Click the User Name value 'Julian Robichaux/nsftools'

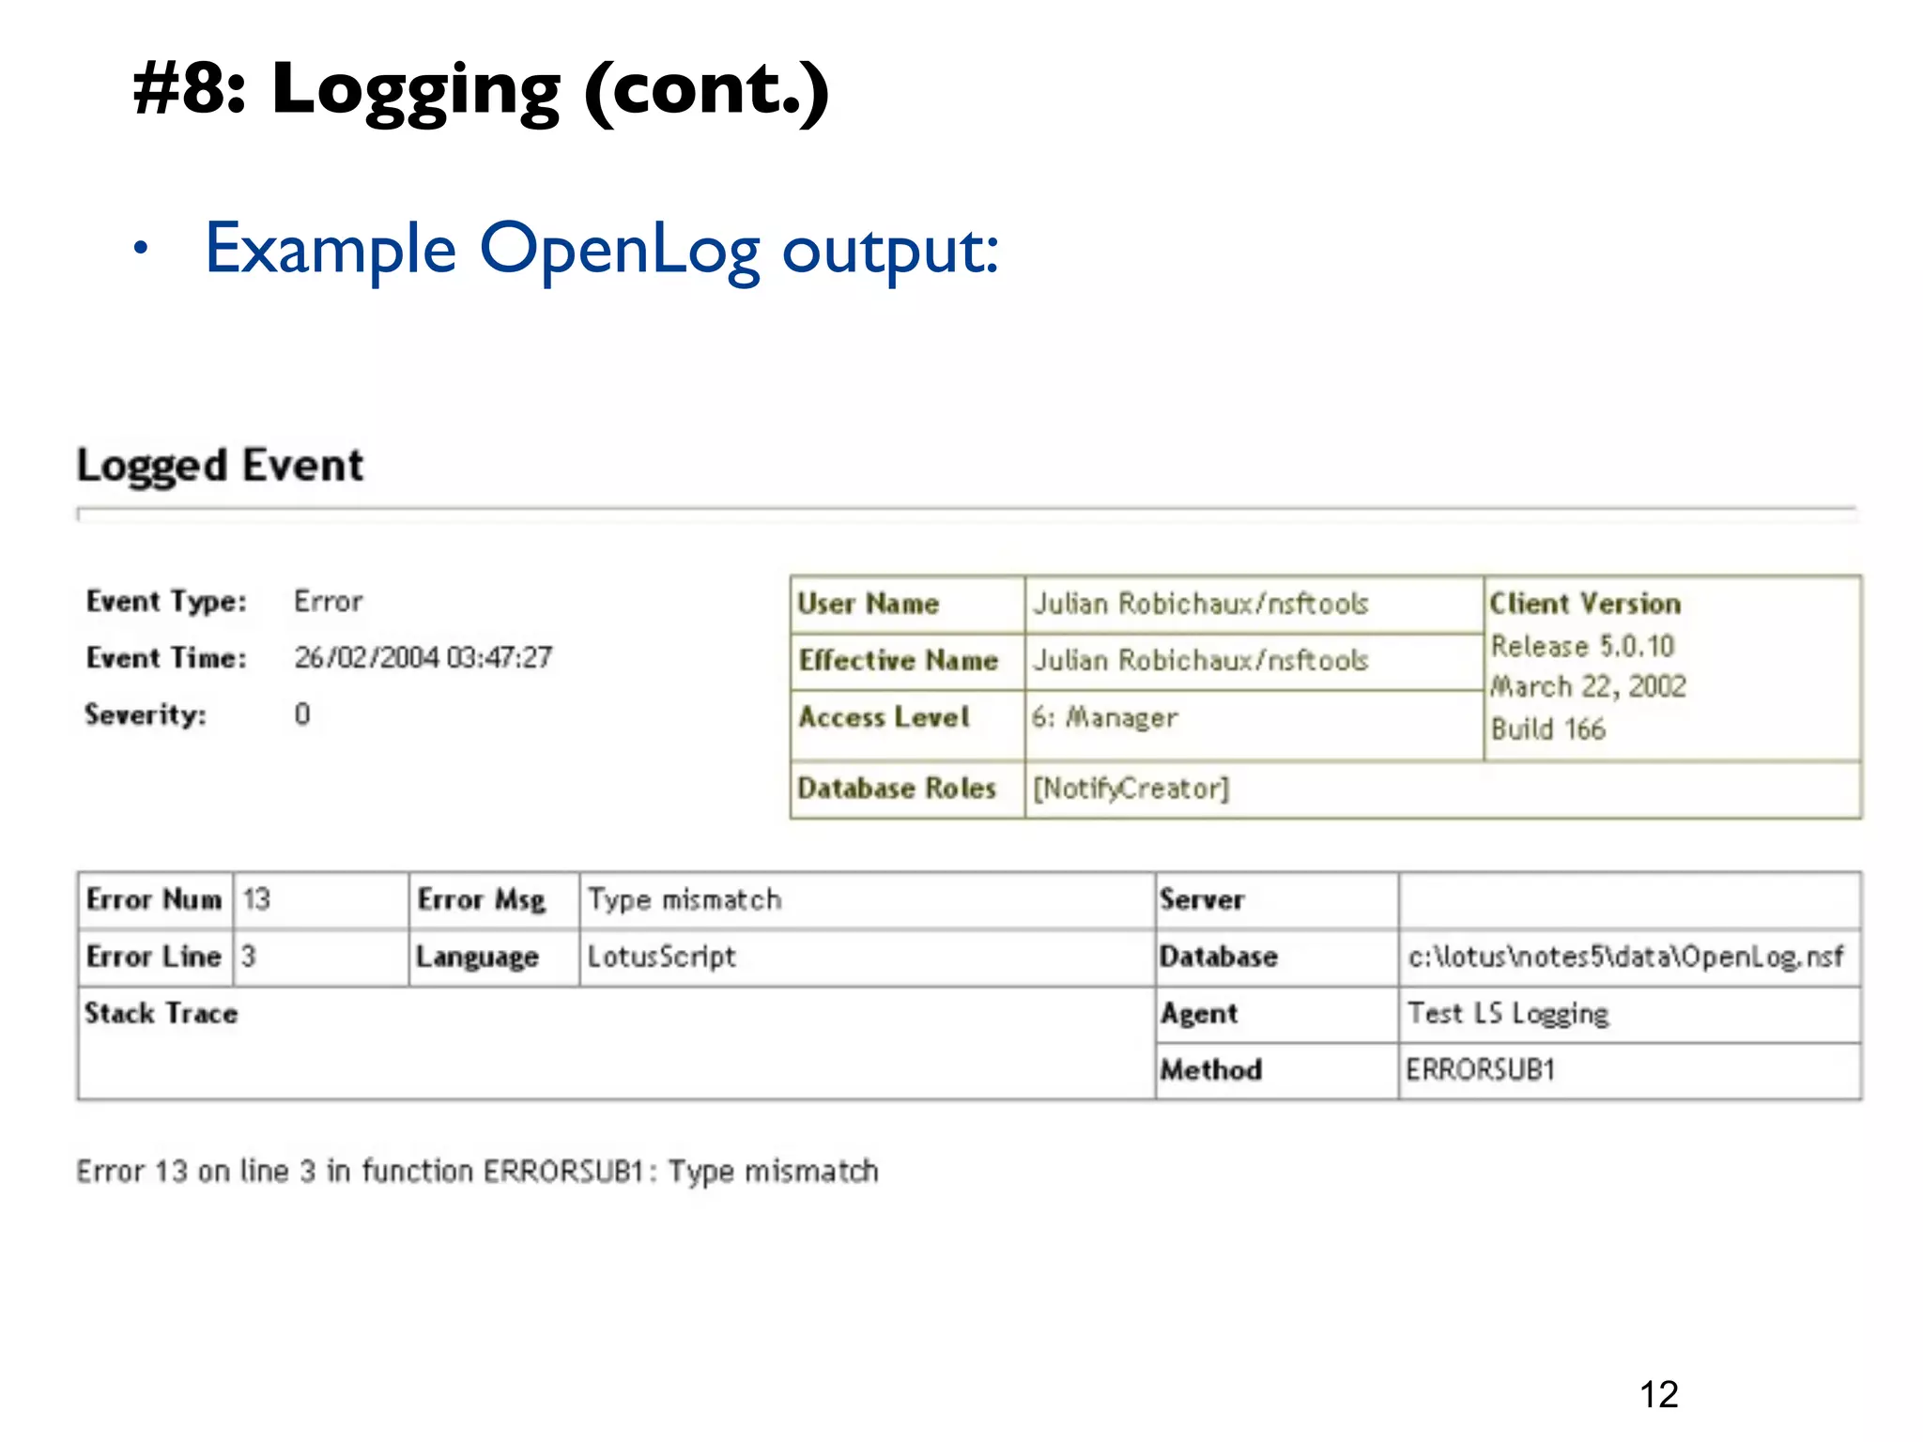pyautogui.click(x=1201, y=604)
